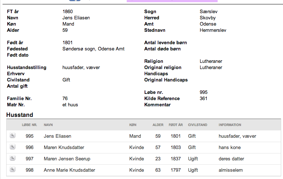Click Søndersø sogn, Odense Amt birthplace value

[93, 49]
